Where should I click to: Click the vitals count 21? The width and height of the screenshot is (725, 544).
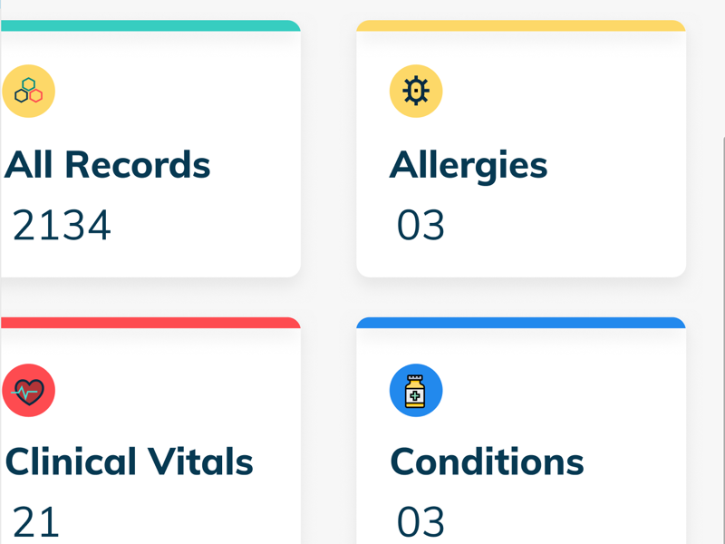tap(35, 521)
